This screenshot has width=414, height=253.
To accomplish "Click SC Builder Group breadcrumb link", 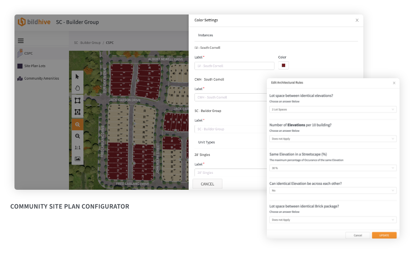I will pos(87,43).
